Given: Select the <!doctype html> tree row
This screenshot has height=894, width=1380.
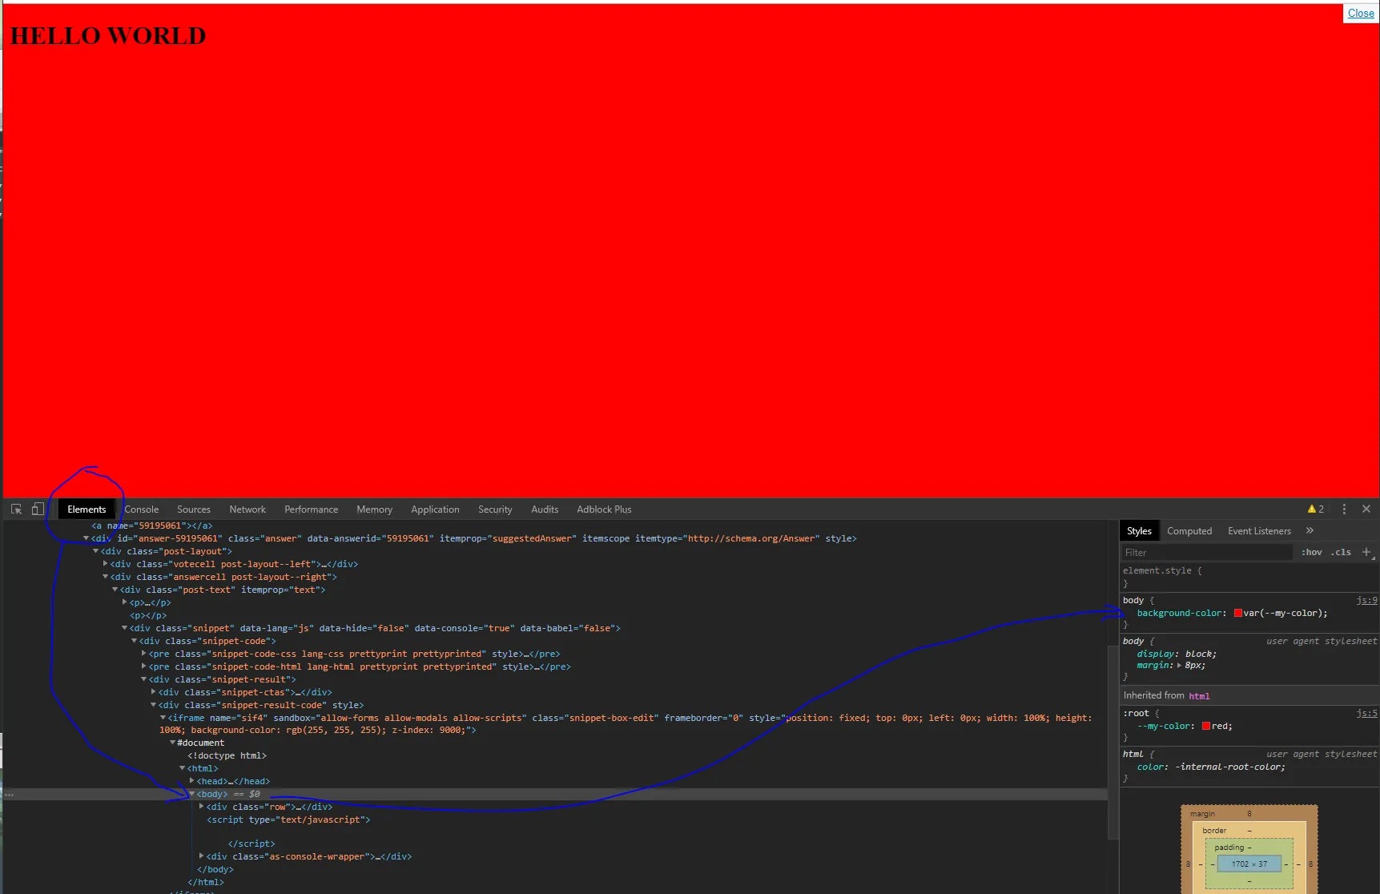Looking at the screenshot, I should (227, 755).
